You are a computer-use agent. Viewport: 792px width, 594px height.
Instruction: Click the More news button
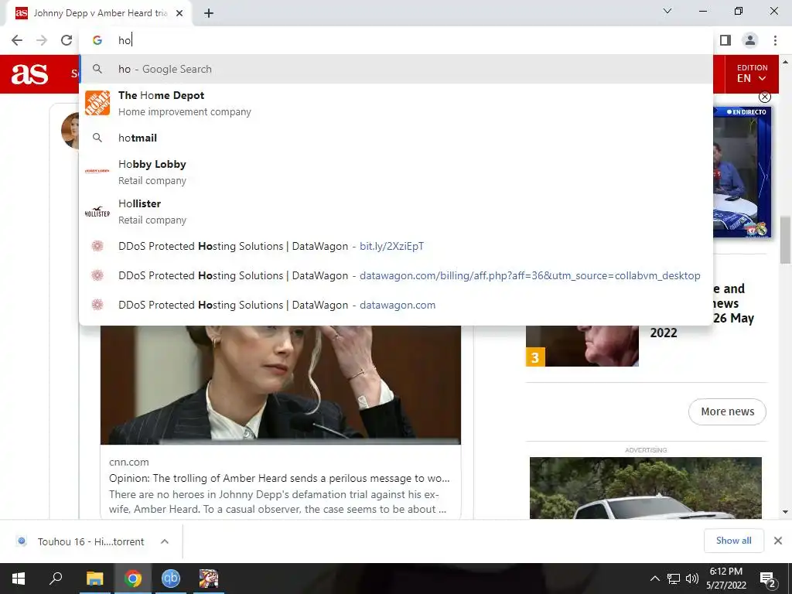727,411
